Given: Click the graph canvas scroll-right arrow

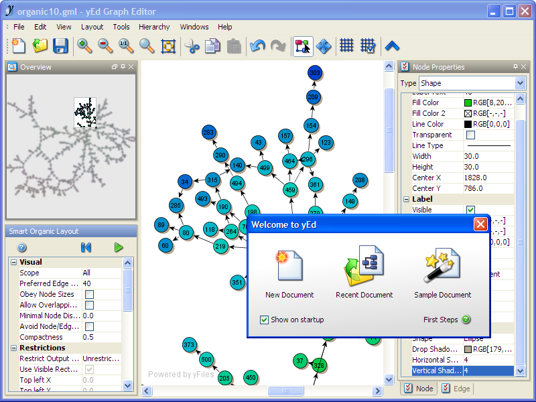Looking at the screenshot, I should click(x=377, y=391).
